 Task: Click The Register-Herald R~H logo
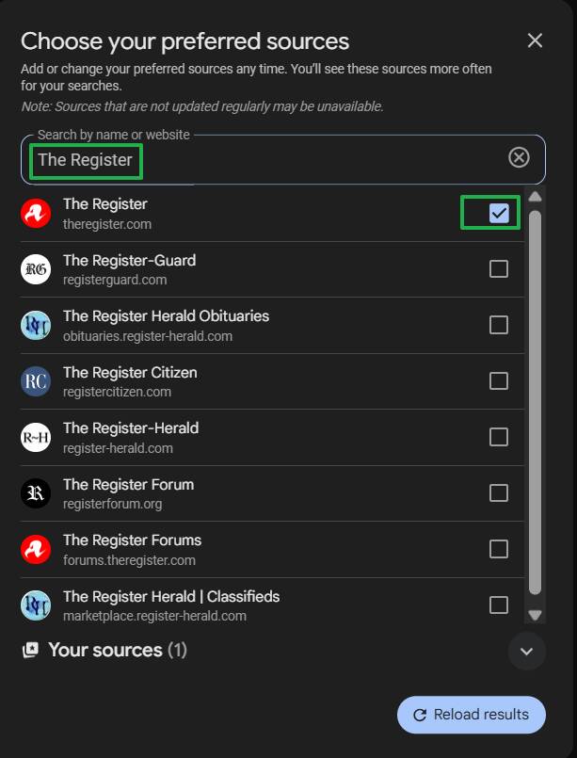click(x=36, y=437)
